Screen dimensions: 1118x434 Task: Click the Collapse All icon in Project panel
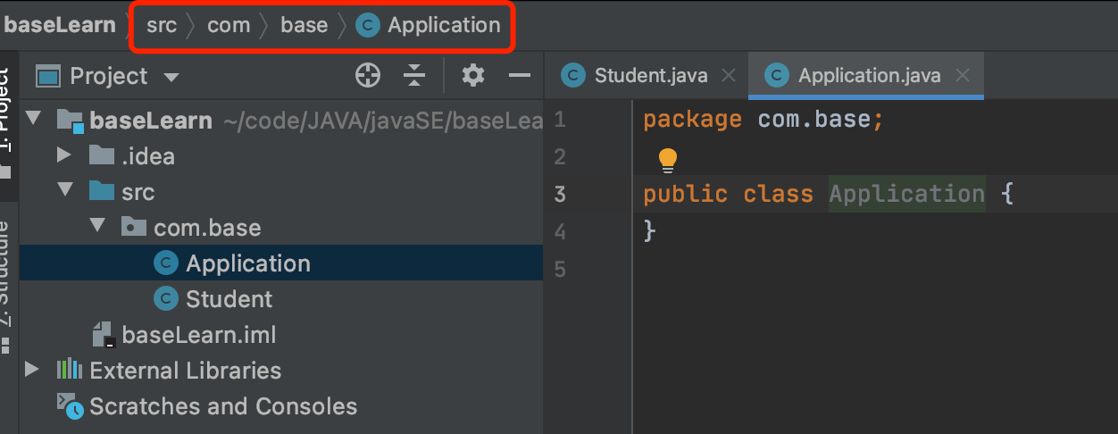[x=413, y=76]
